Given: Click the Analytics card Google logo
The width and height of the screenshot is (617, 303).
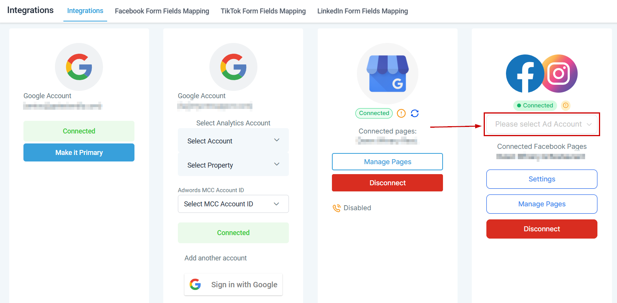Looking at the screenshot, I should (x=233, y=67).
